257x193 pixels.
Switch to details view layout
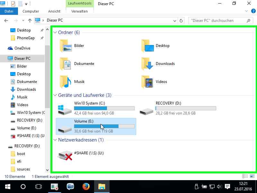pos(245,176)
